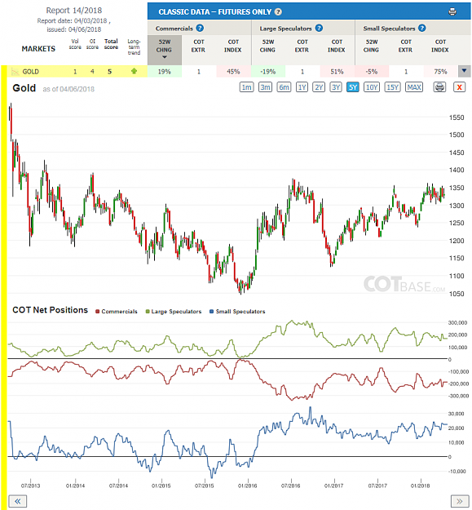
Task: Select the 1Y timeframe tab
Action: point(302,87)
